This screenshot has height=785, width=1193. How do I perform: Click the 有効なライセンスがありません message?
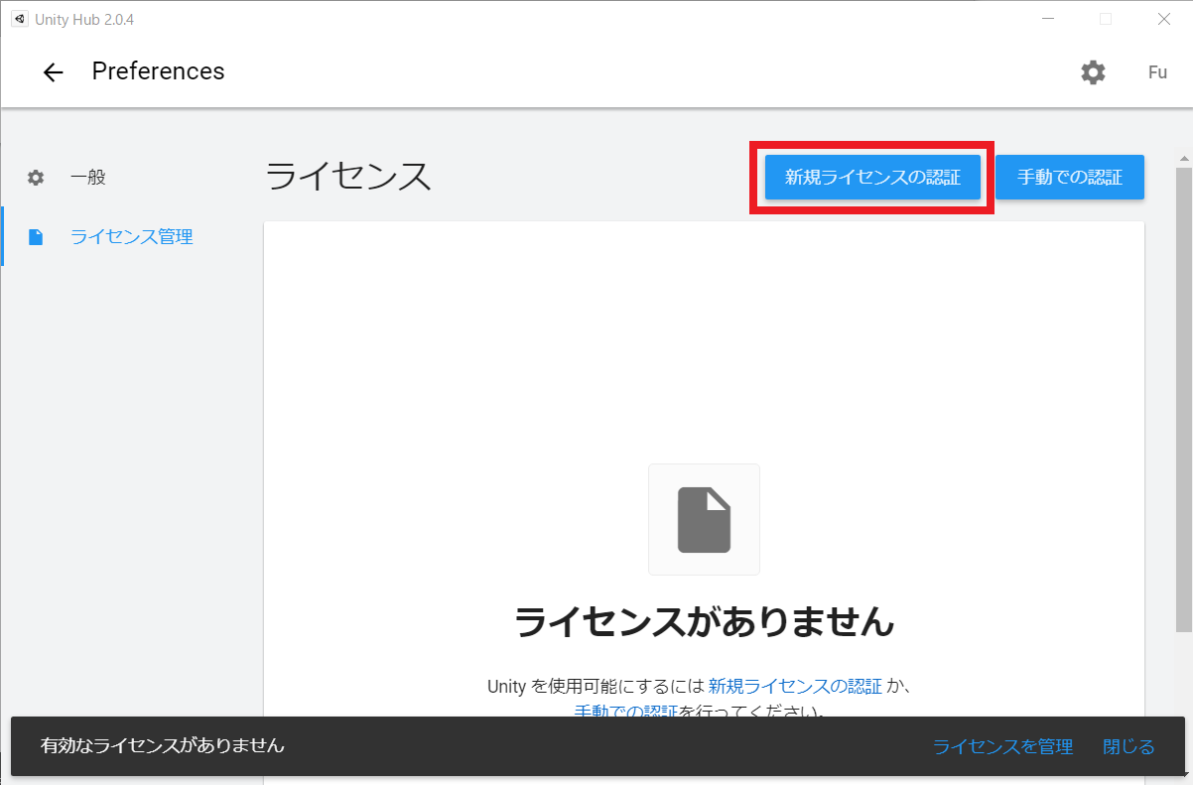click(163, 745)
